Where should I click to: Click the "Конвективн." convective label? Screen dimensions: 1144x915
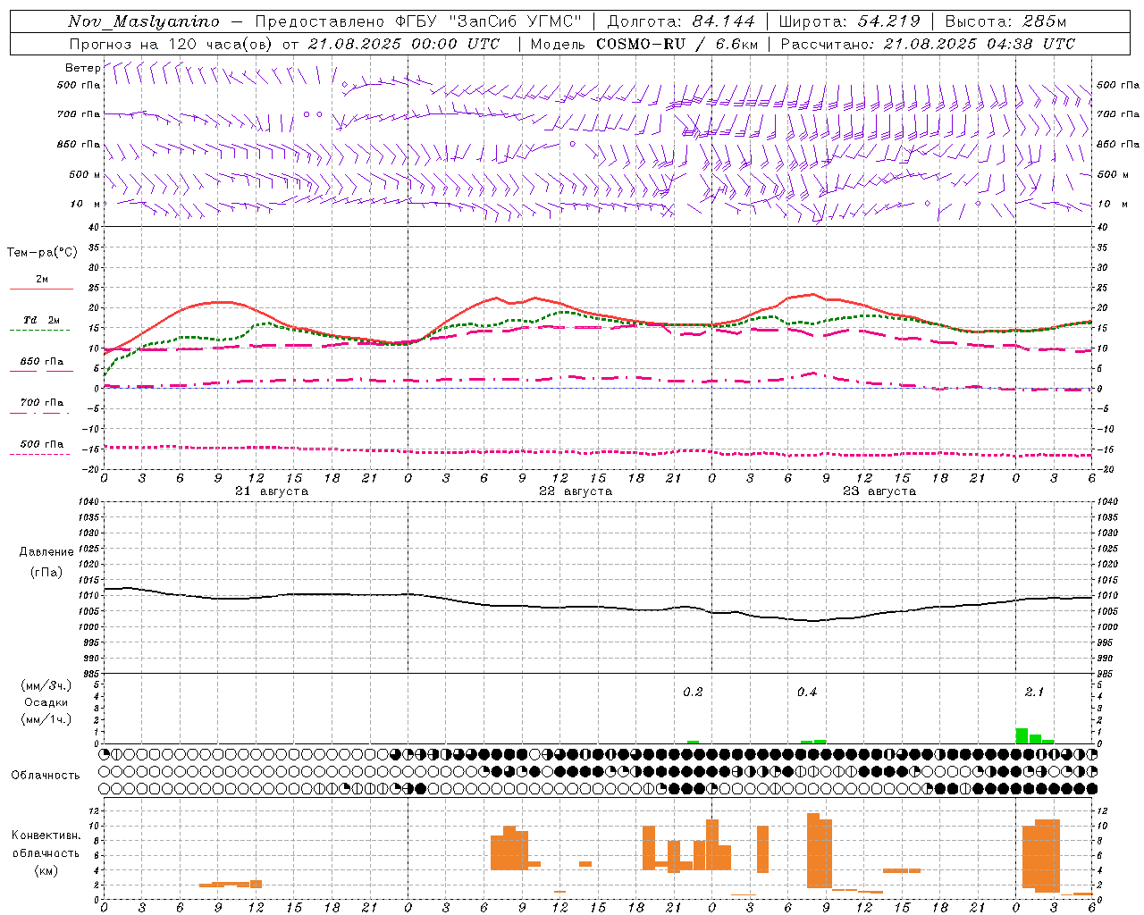click(46, 835)
